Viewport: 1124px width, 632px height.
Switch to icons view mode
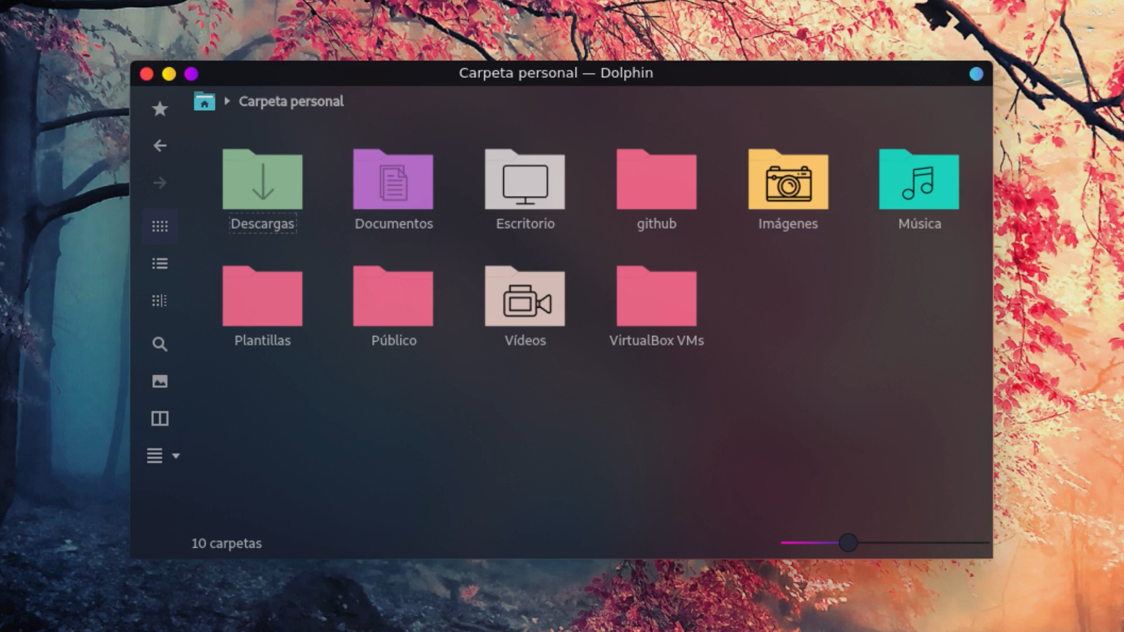point(160,226)
